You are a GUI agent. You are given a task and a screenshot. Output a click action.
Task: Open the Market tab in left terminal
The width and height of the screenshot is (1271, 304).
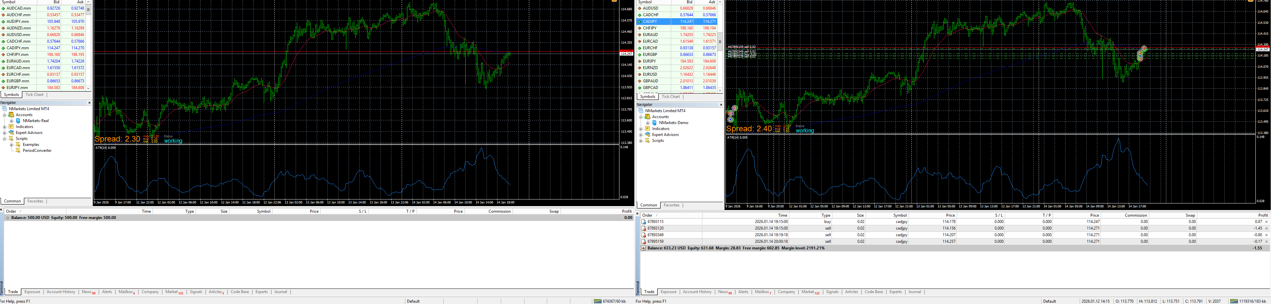(174, 292)
